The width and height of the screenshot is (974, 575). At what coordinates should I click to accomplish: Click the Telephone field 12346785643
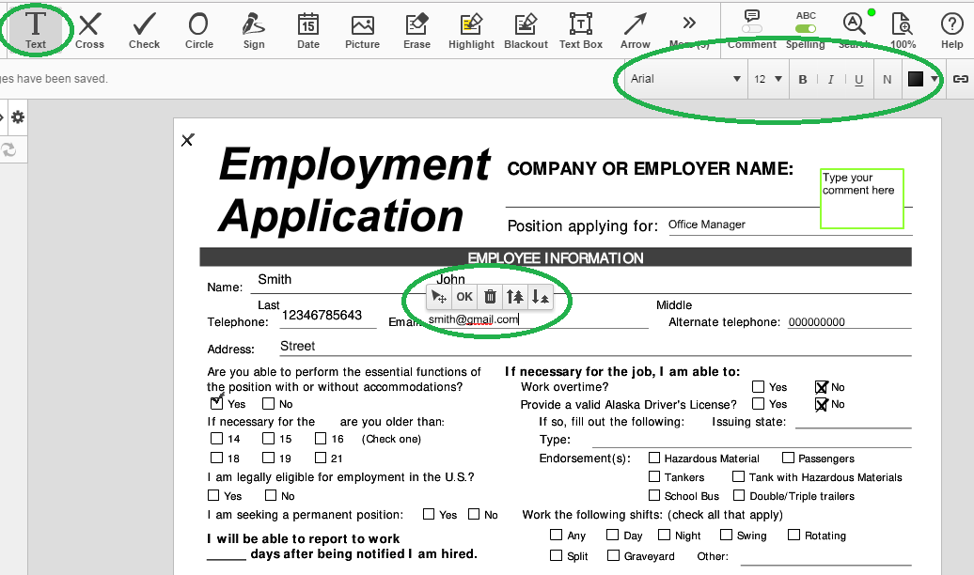(322, 316)
